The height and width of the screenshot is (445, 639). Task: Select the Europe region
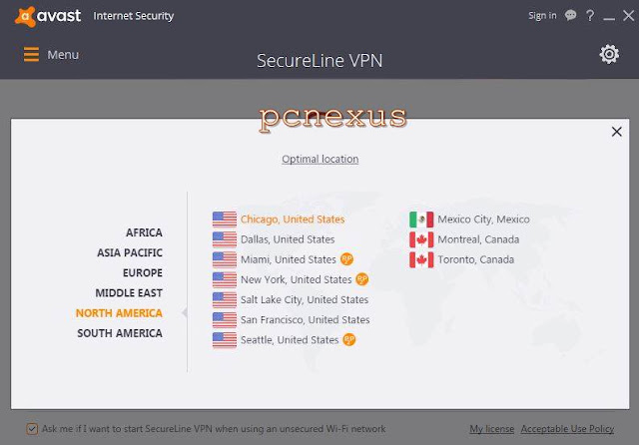[143, 272]
